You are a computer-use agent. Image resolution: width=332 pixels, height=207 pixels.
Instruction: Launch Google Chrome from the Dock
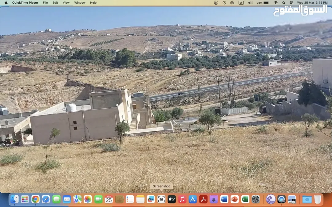(x=35, y=199)
